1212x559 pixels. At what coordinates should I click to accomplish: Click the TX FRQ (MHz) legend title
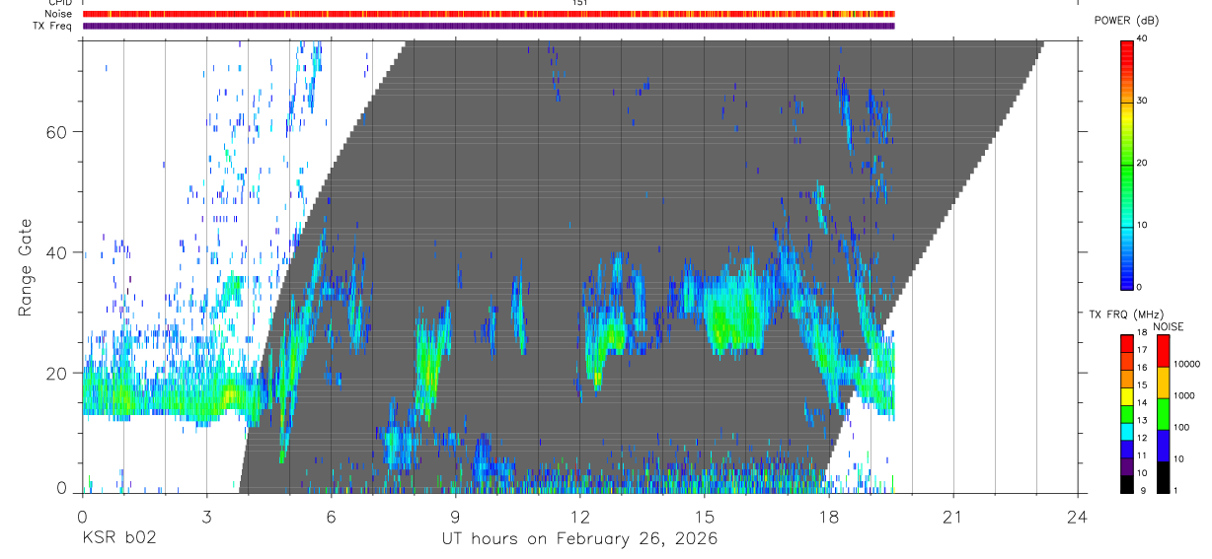click(1126, 314)
